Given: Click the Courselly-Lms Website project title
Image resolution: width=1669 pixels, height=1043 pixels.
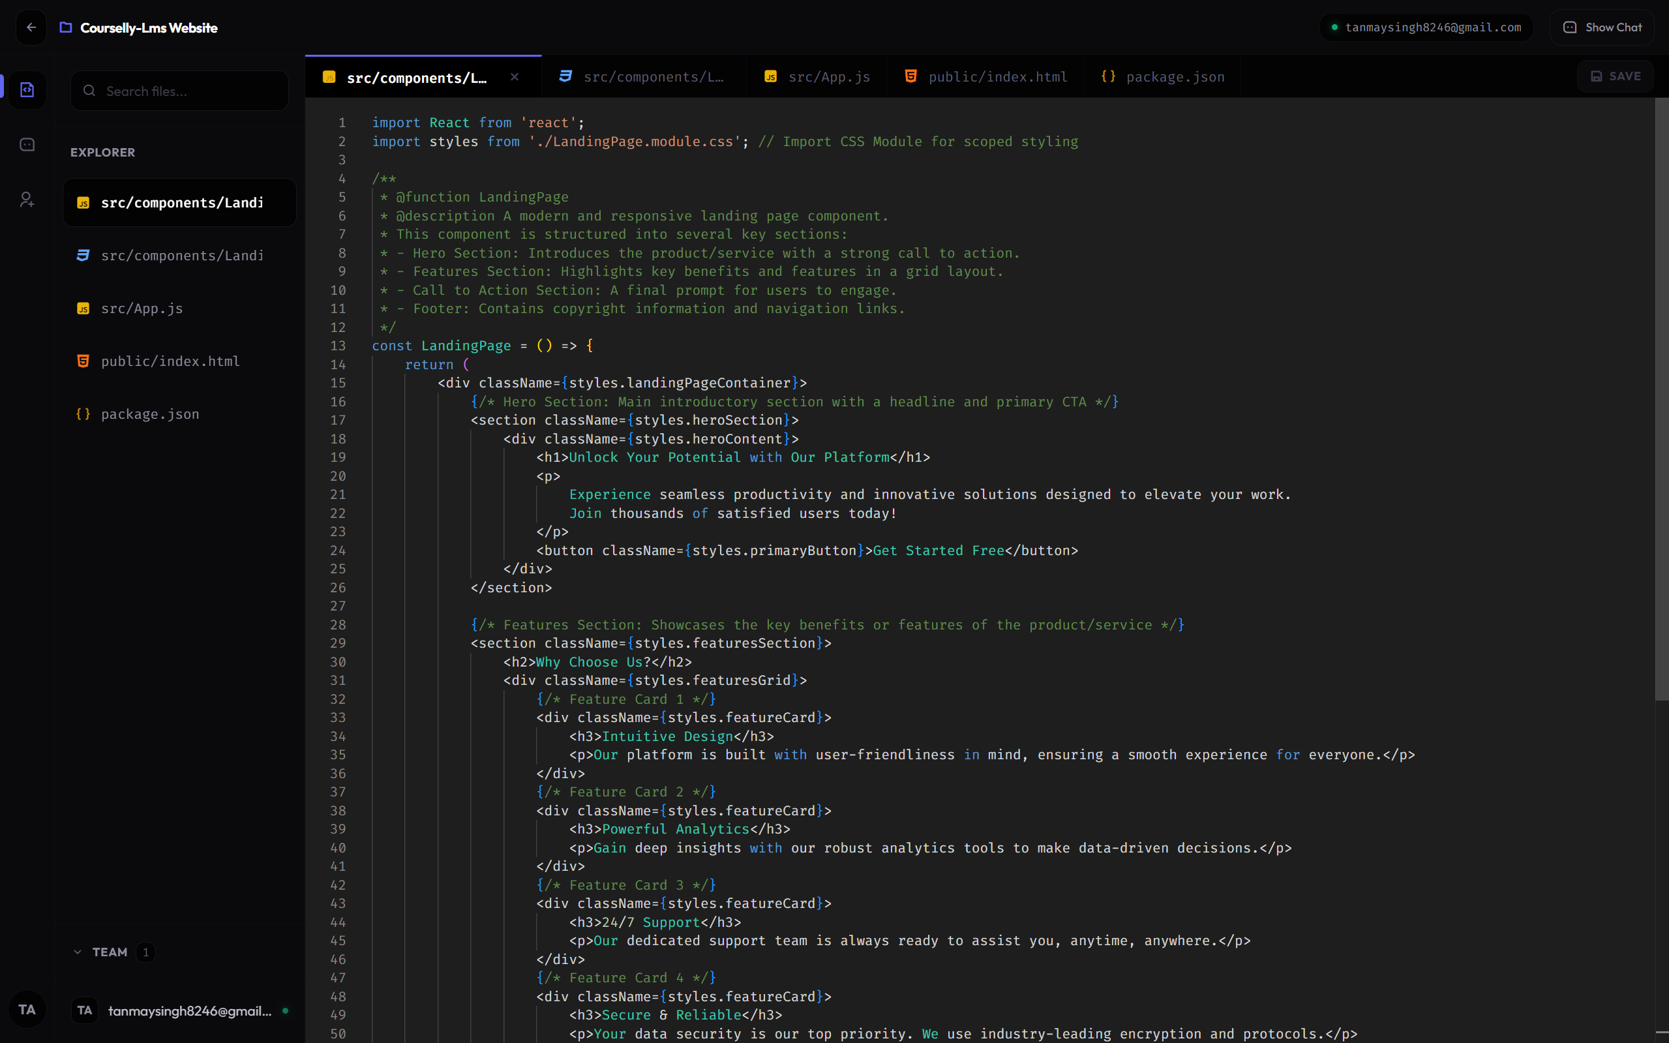Looking at the screenshot, I should click(149, 27).
